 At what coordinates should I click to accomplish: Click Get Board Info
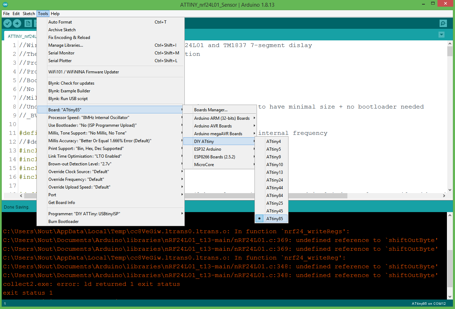(110, 203)
